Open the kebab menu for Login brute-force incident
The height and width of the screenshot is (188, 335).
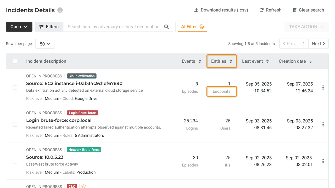[323, 124]
